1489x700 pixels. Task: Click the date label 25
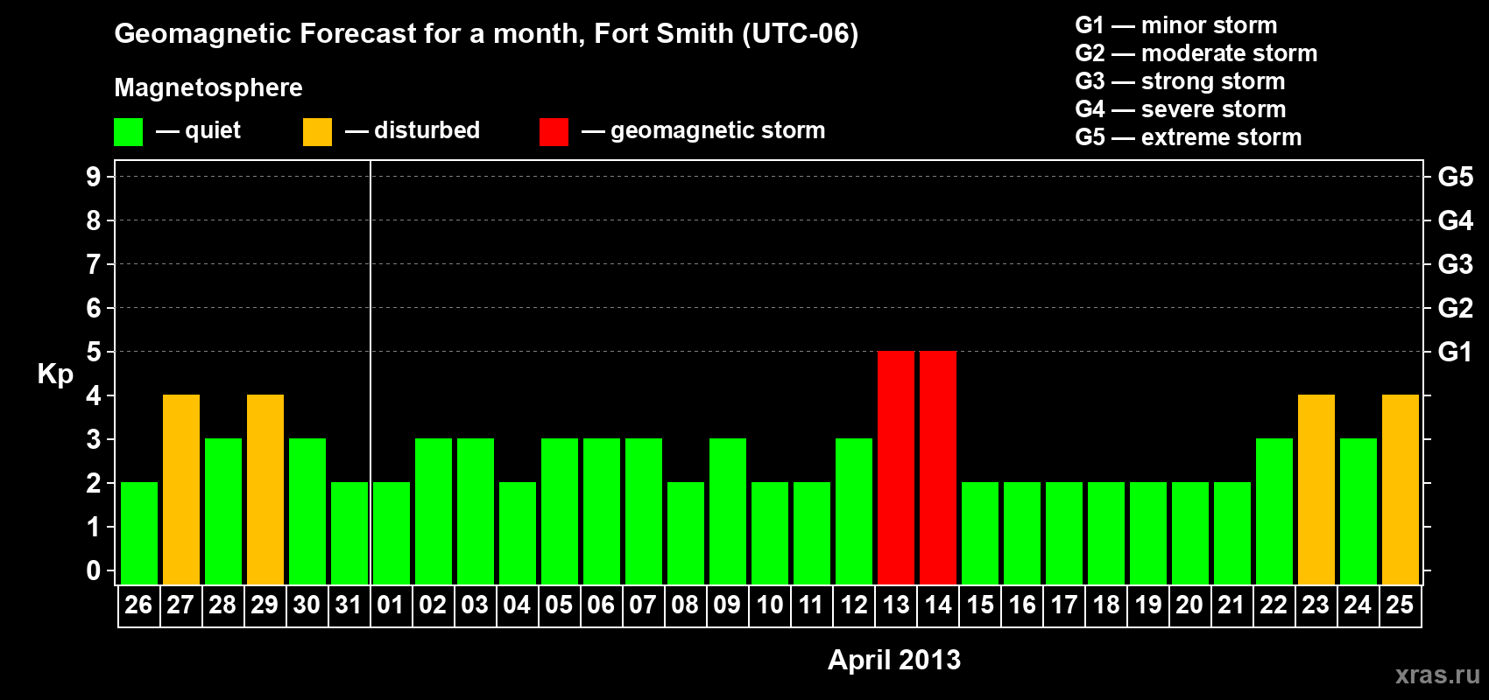coord(1400,605)
